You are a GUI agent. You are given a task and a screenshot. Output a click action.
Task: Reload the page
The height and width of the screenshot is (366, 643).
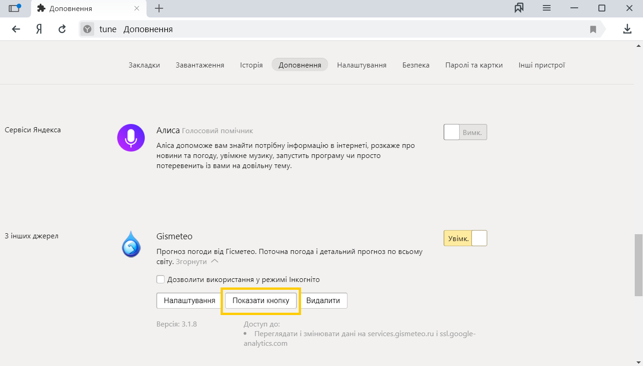62,29
